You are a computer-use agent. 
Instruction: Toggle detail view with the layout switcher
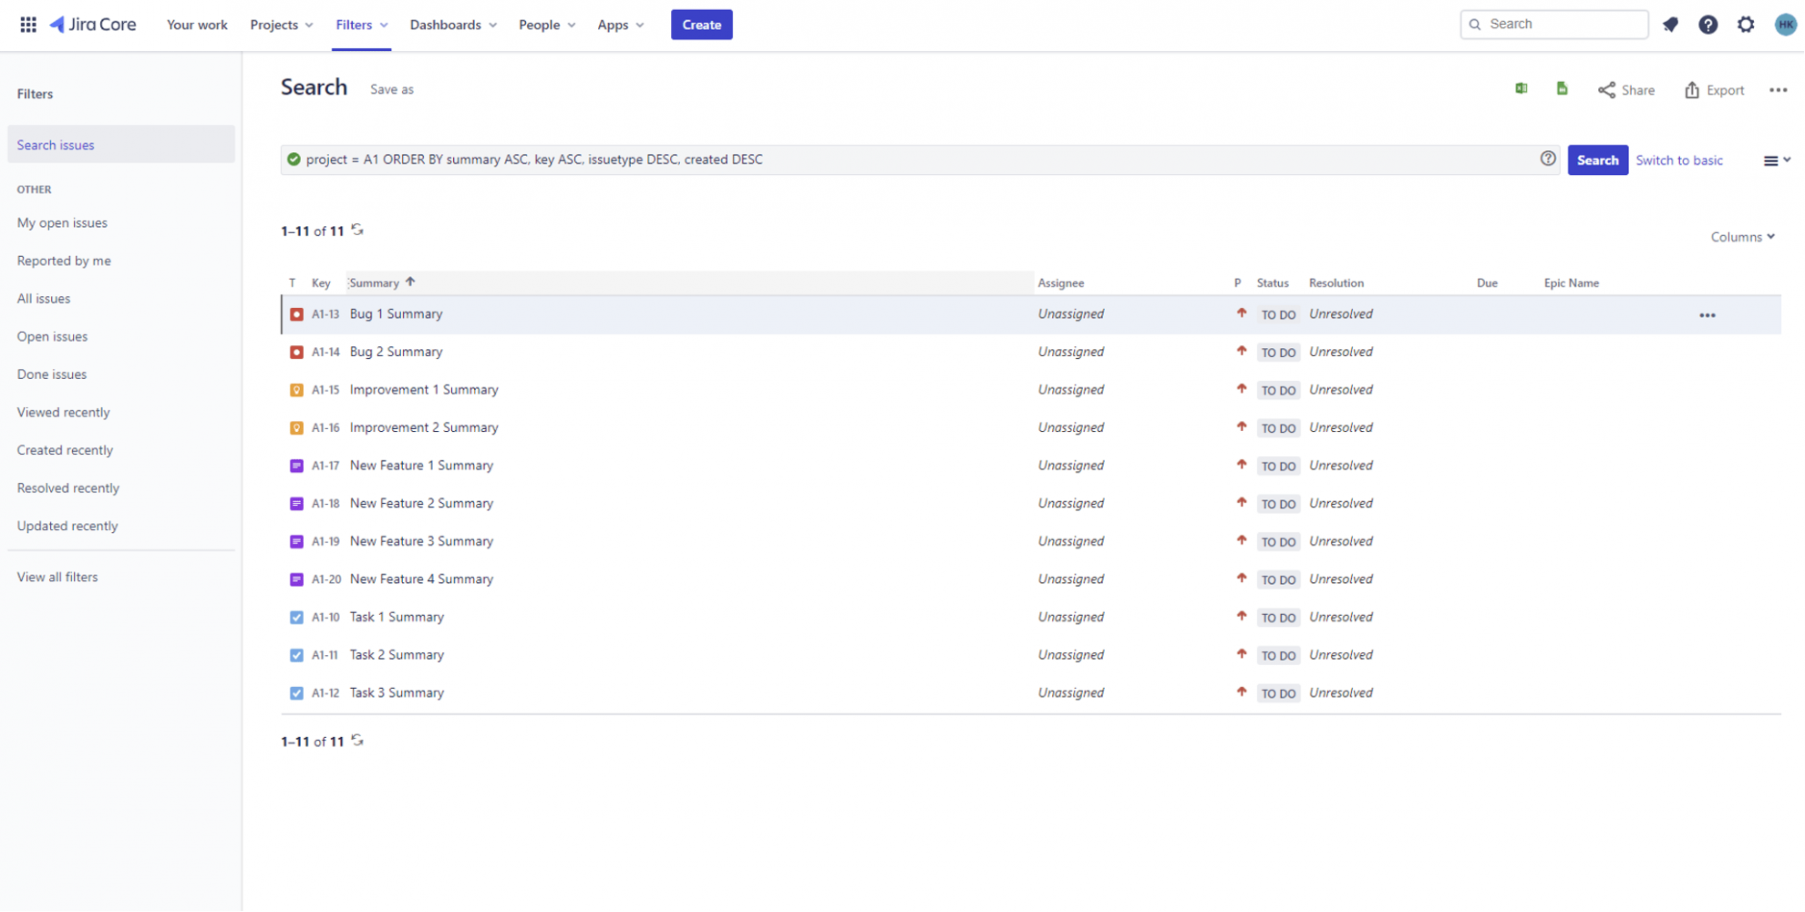tap(1776, 160)
